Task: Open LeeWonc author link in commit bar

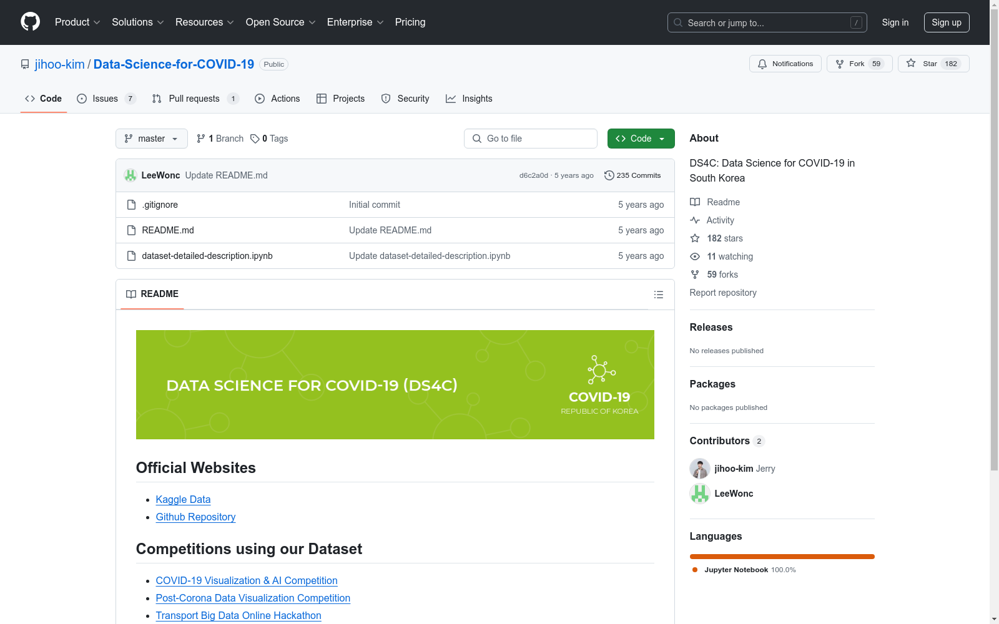Action: pos(160,175)
